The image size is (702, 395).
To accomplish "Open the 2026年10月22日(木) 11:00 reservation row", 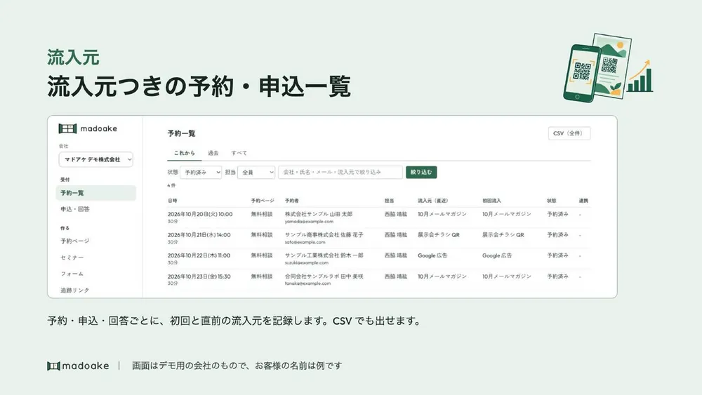I will click(x=379, y=259).
